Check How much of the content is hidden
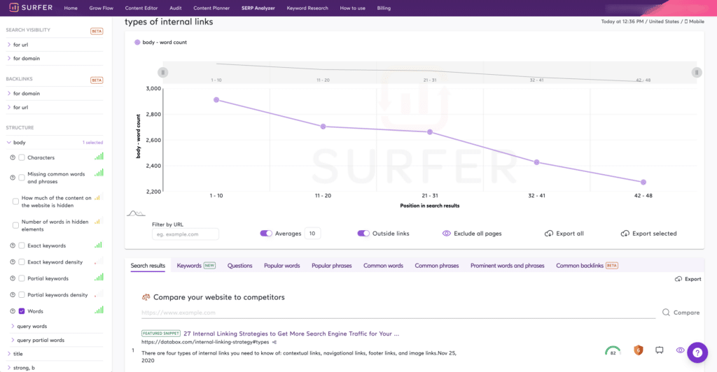This screenshot has width=717, height=372. click(15, 201)
